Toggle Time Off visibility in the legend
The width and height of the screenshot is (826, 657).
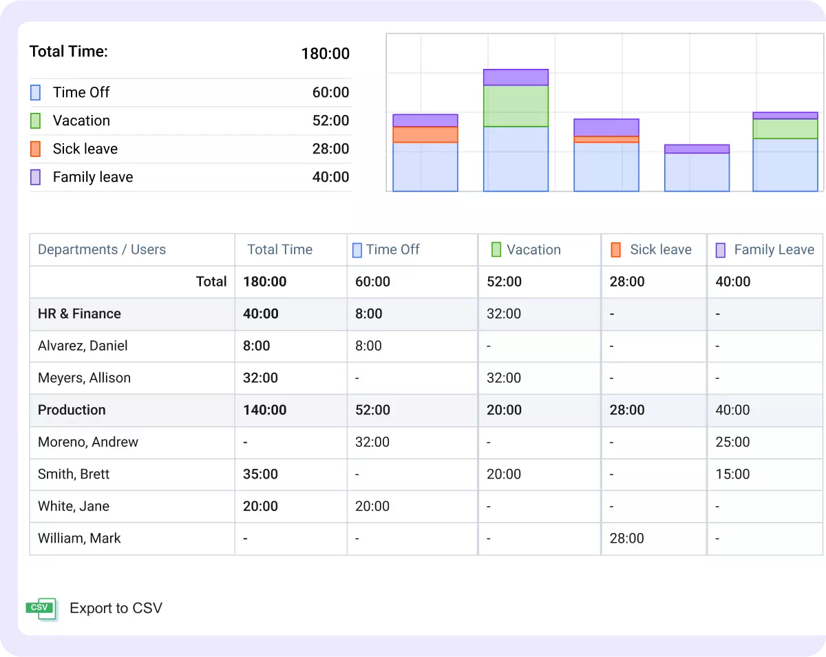[38, 92]
